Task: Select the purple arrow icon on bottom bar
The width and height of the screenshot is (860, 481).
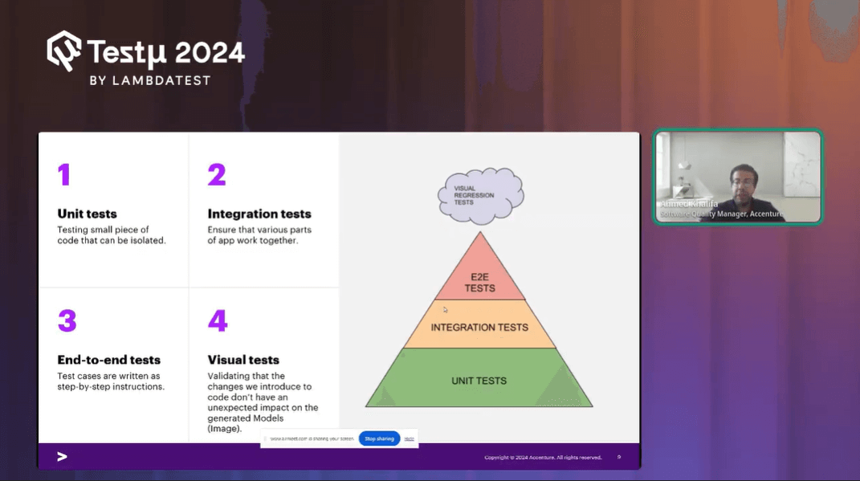Action: [x=62, y=456]
